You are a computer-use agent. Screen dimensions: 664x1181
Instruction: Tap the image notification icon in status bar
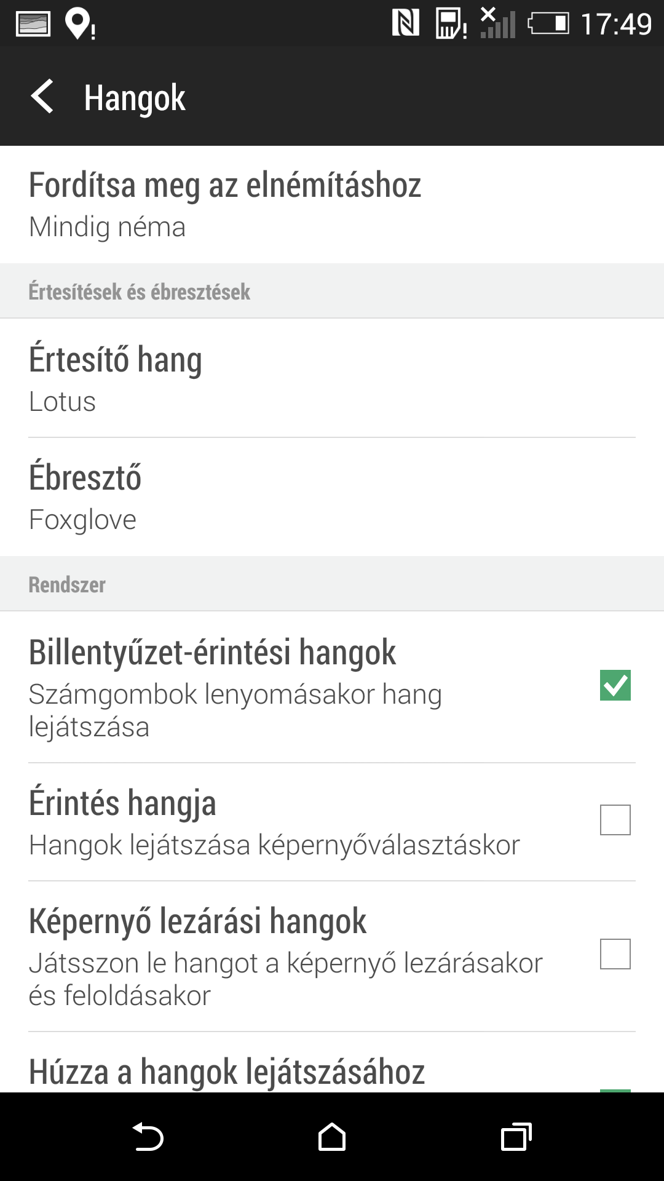33,24
